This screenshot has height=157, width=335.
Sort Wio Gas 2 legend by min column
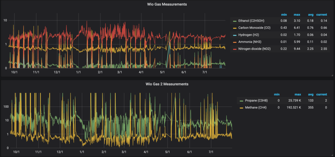(277, 94)
